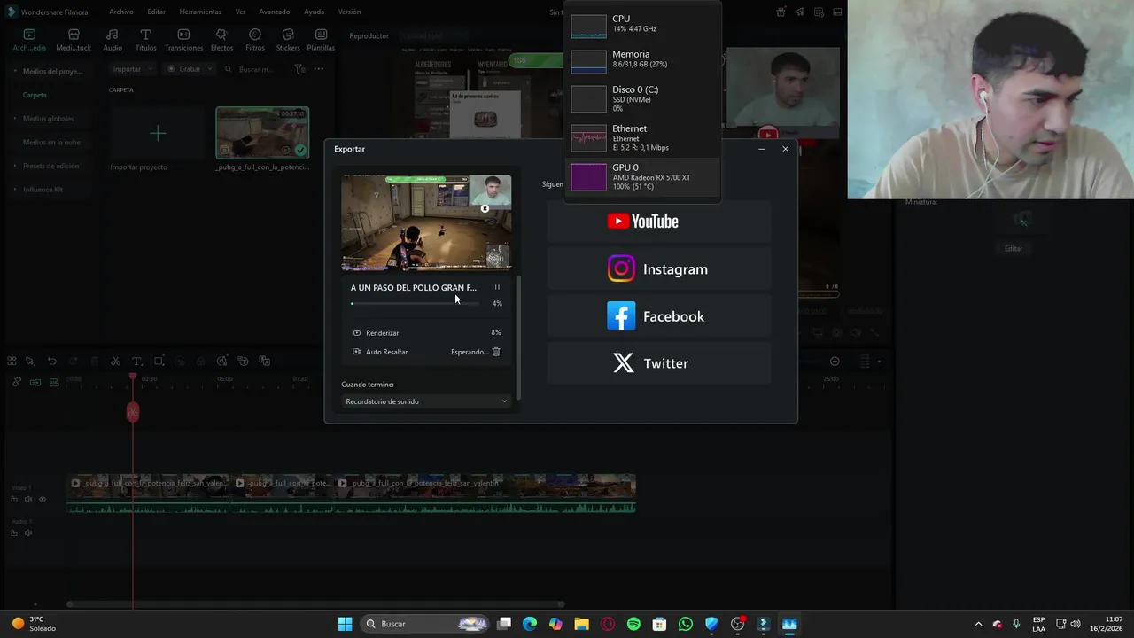Screen dimensions: 1134x638
Task: Open the Editar menu
Action: tap(157, 12)
